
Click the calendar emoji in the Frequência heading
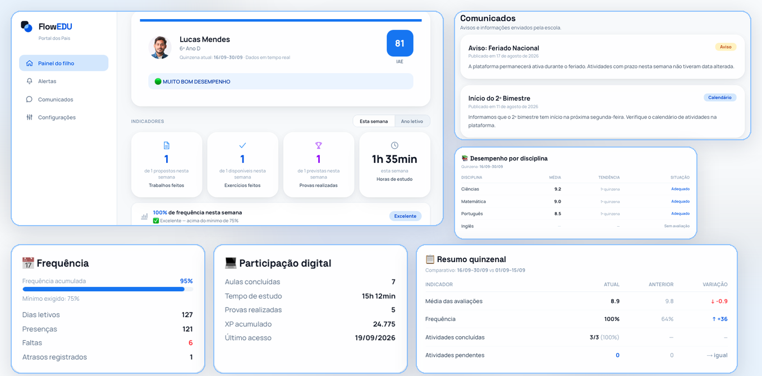click(28, 263)
